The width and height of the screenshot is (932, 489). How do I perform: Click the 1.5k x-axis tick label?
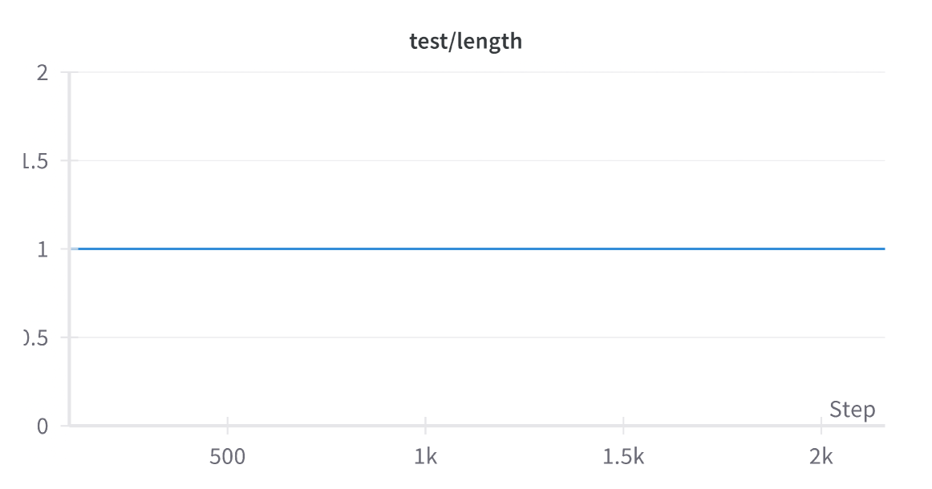click(x=623, y=458)
